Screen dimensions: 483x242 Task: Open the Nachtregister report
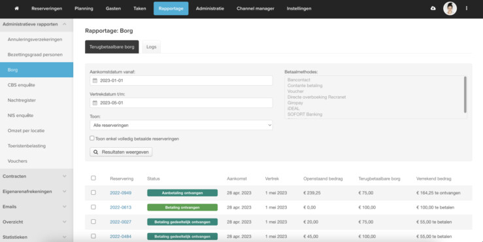pyautogui.click(x=37, y=100)
